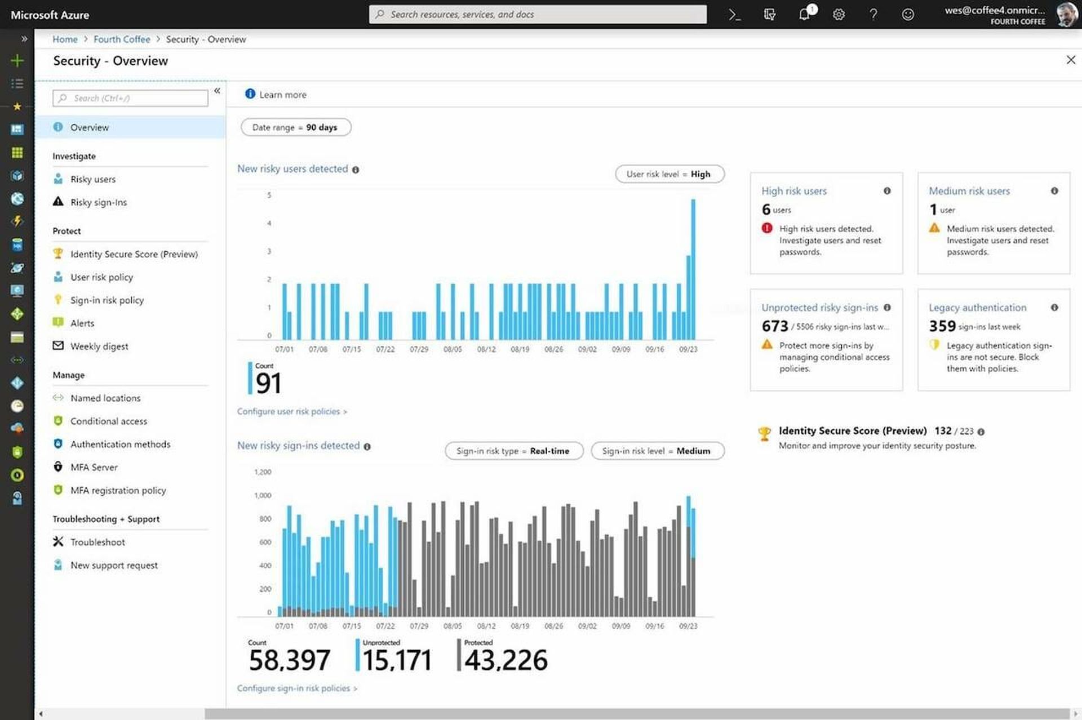Focus the Search (Ctrl+/) menu filter box
This screenshot has height=720, width=1082.
(x=130, y=98)
